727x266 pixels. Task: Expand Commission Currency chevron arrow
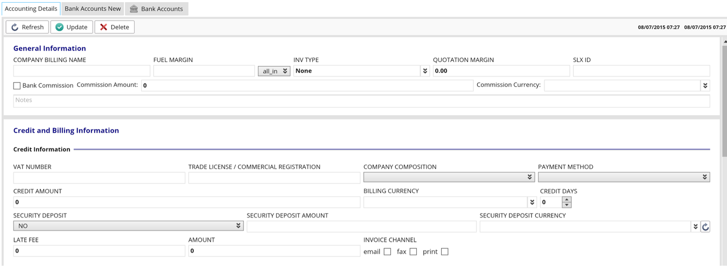[x=705, y=85]
